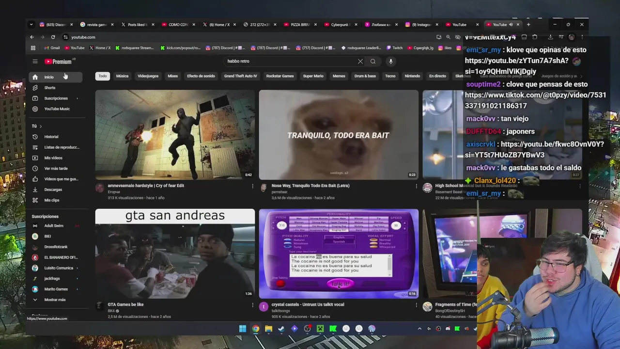Viewport: 620px width, 349px height.
Task: Select the Memes filter chip
Action: [x=339, y=76]
